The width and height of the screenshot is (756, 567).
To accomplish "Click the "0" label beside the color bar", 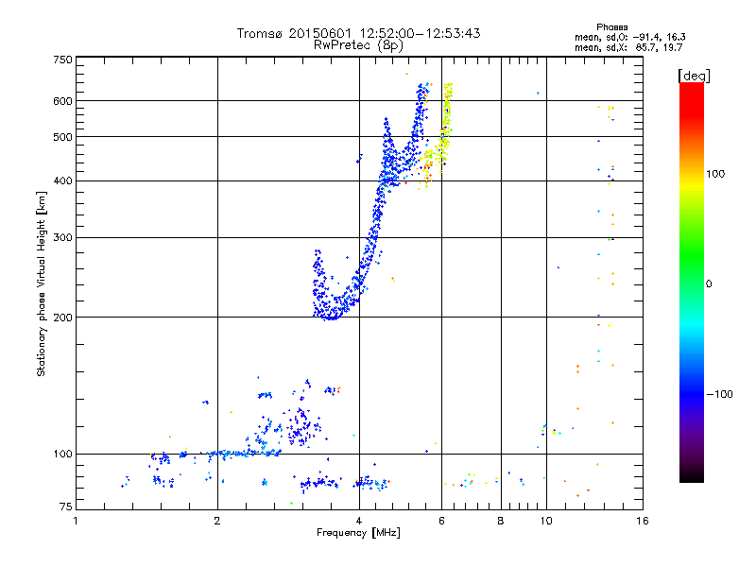I will (709, 284).
